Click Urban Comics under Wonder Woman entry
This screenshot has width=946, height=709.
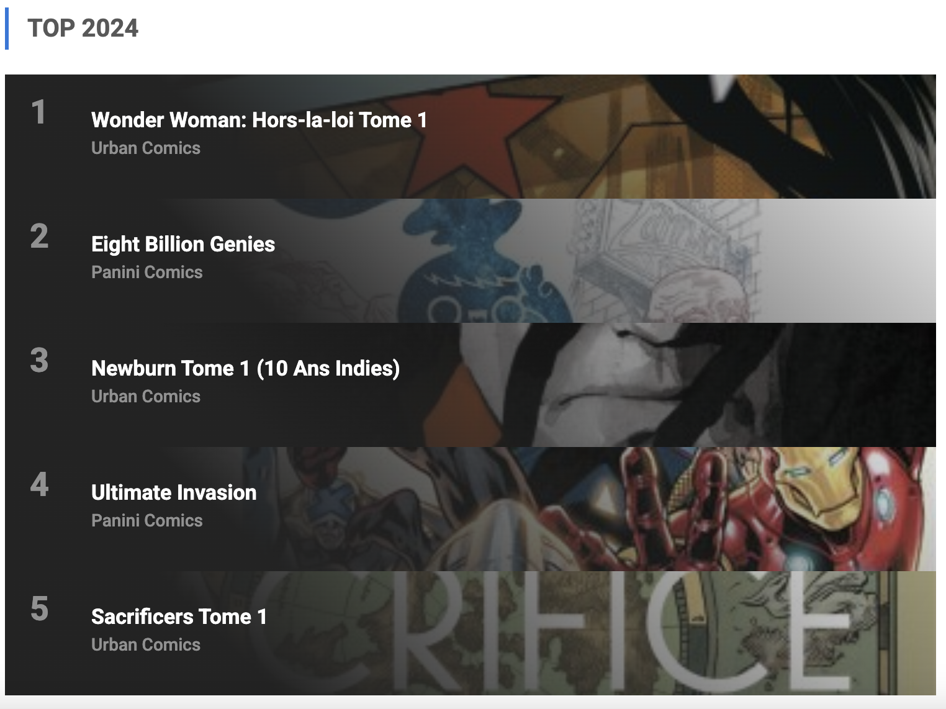pos(146,148)
